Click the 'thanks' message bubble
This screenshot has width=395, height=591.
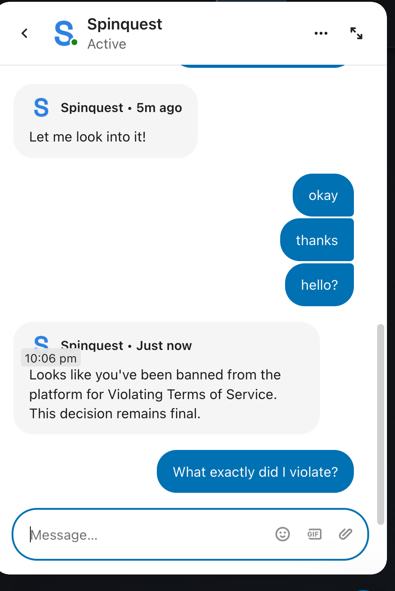click(317, 240)
